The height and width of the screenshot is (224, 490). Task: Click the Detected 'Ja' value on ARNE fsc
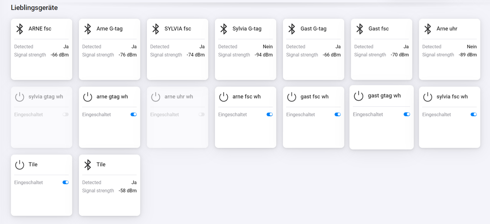(66, 47)
